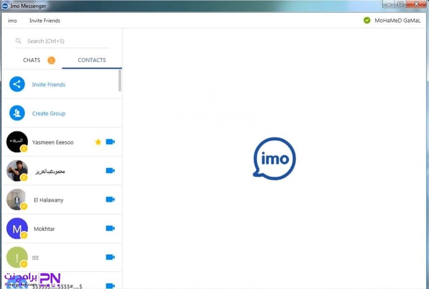
Task: Close the Imo Messenger window
Action: point(417,4)
